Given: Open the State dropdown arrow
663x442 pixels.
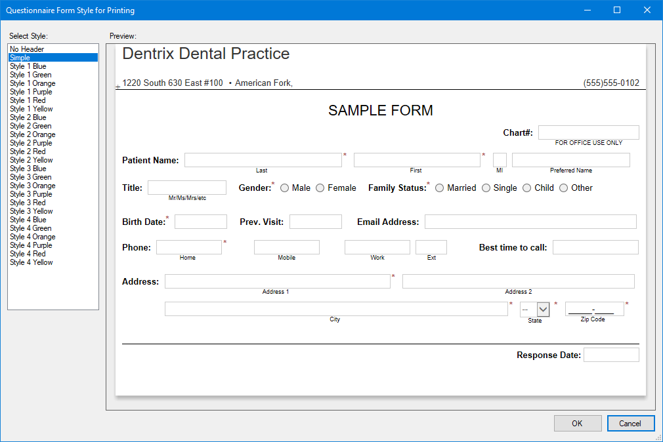Looking at the screenshot, I should pyautogui.click(x=543, y=310).
